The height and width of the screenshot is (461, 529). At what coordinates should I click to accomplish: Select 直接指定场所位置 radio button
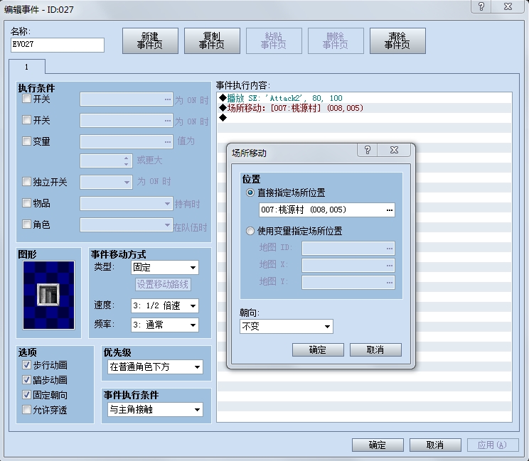[250, 192]
